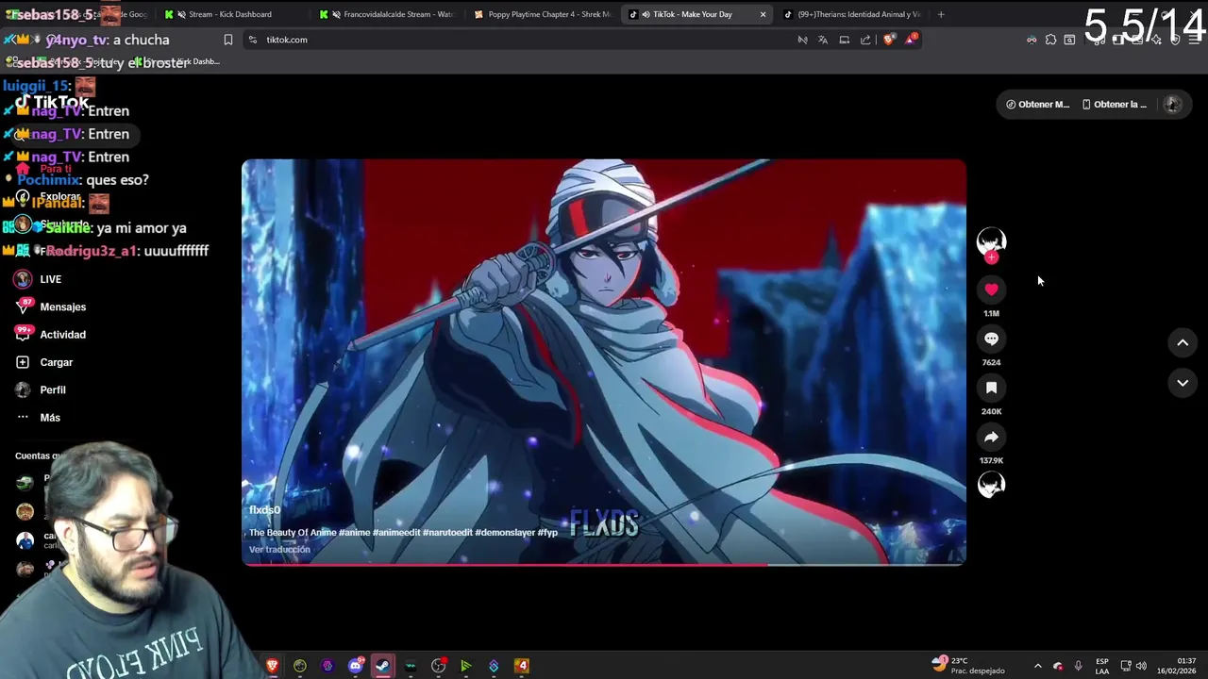The width and height of the screenshot is (1208, 679).
Task: Open the green play-arrow taskbar app
Action: tap(465, 666)
